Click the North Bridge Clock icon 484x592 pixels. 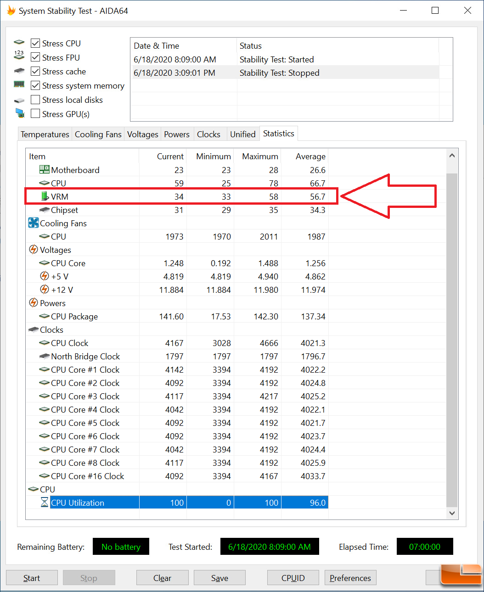coord(45,356)
